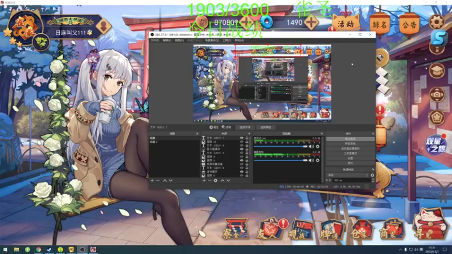
Task: Open the 寻觅 lucky cat icon
Action: pyautogui.click(x=430, y=225)
